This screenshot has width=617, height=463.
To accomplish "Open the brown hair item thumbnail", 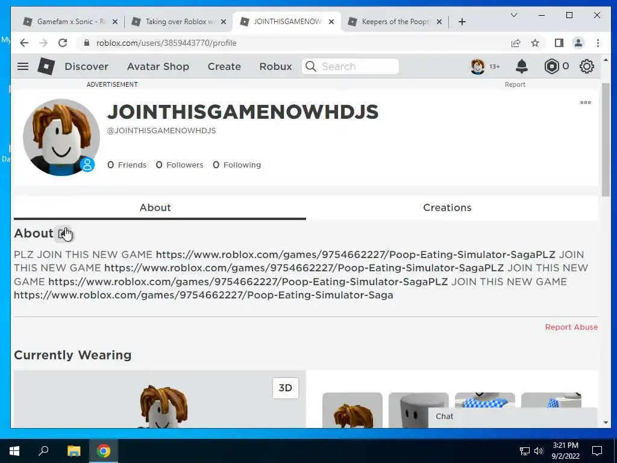I will click(352, 410).
